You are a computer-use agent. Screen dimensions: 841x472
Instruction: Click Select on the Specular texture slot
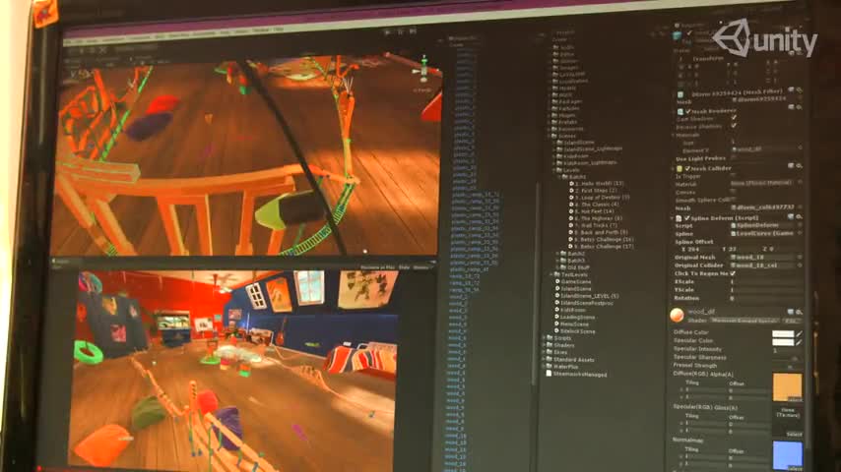[x=795, y=434]
